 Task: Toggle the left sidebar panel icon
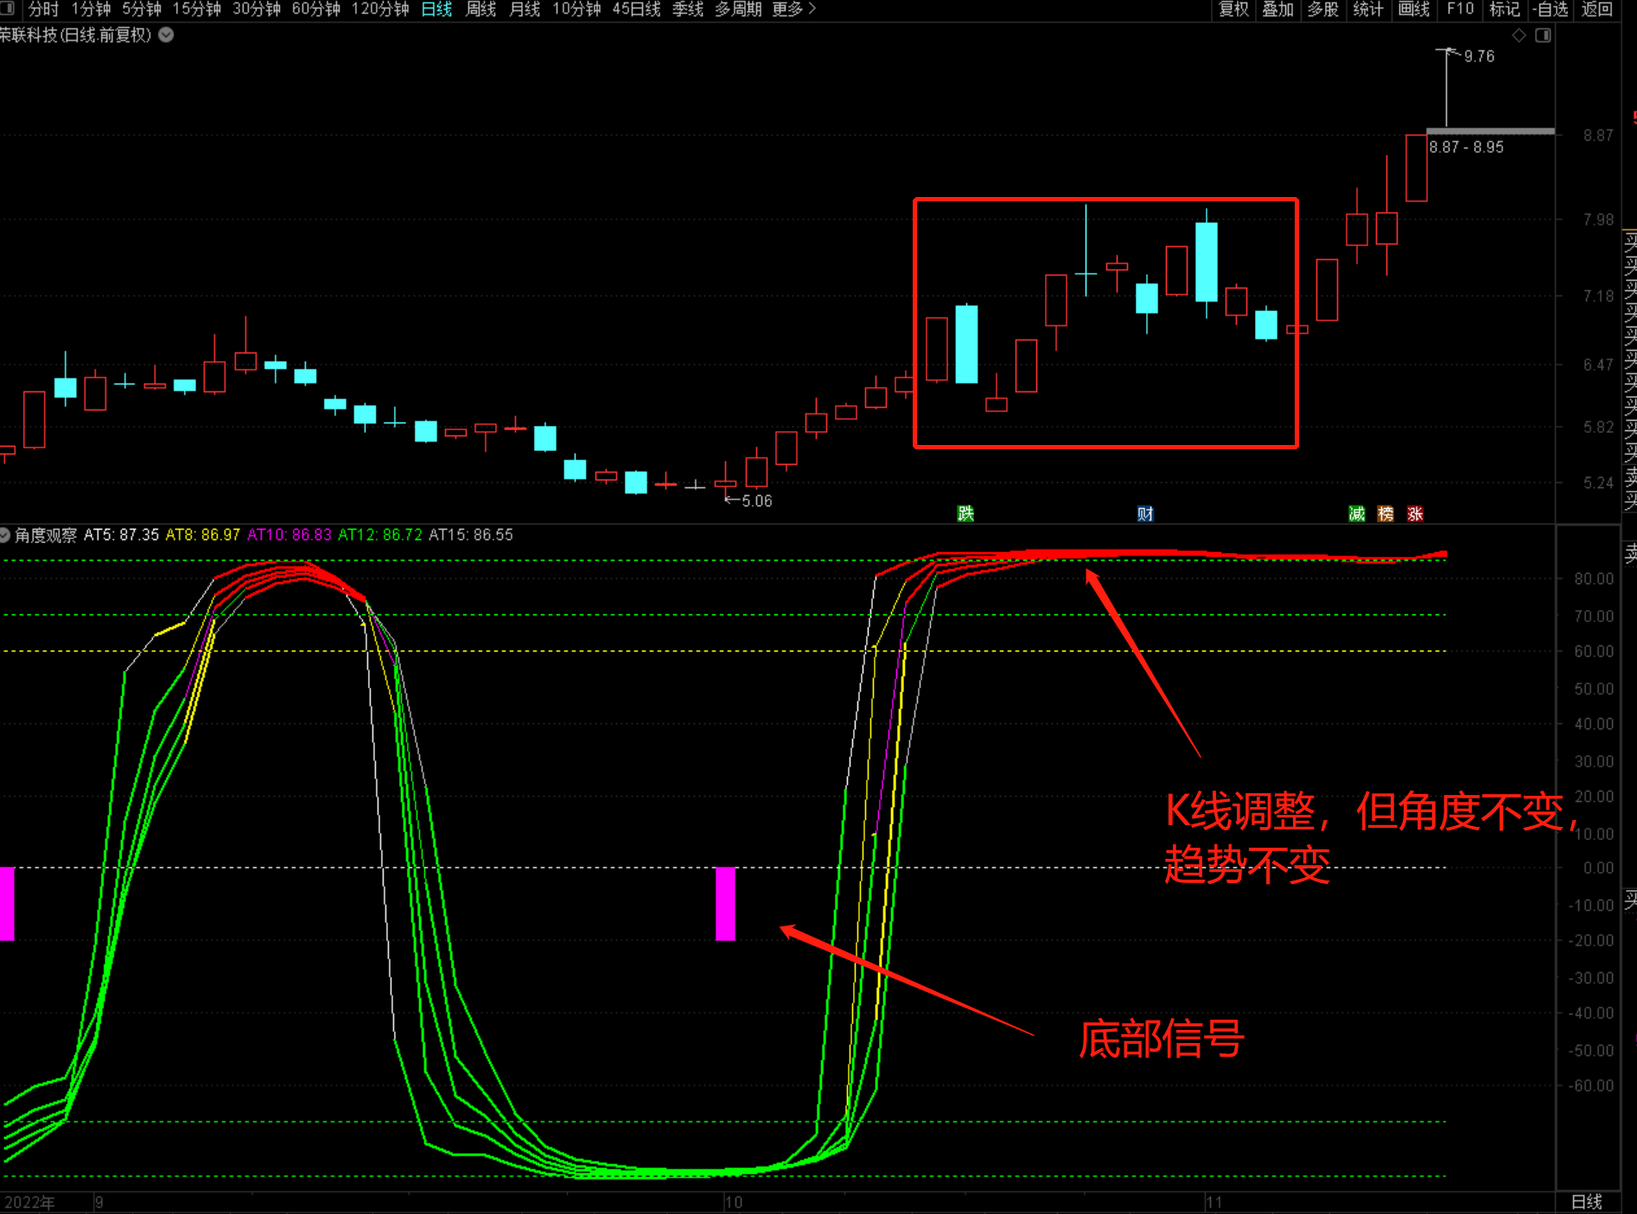point(8,9)
